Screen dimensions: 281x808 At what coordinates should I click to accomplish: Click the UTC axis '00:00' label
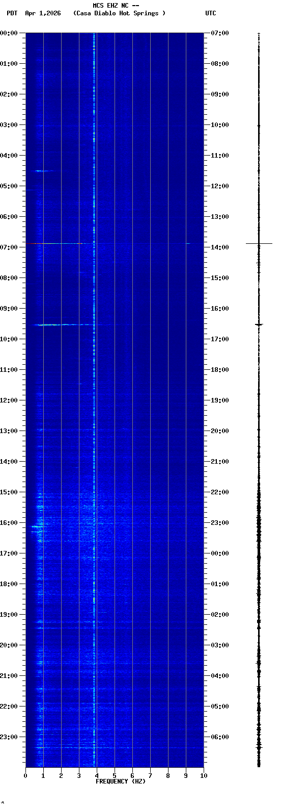(220, 553)
